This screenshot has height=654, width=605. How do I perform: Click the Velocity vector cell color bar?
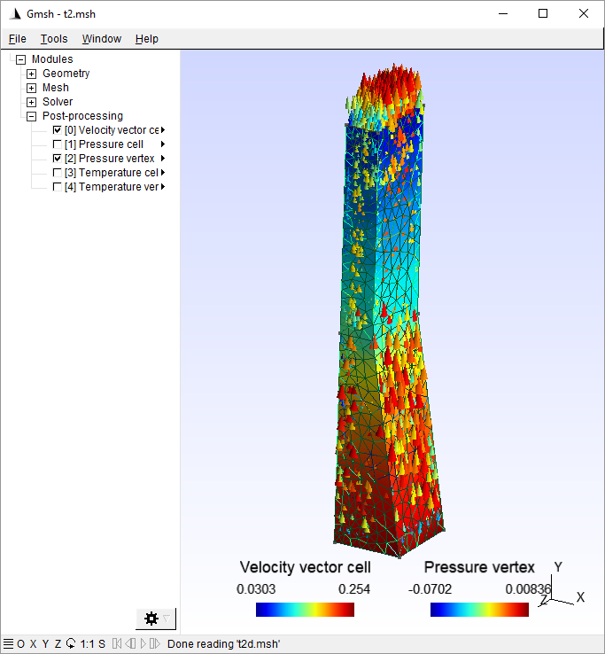pos(305,610)
